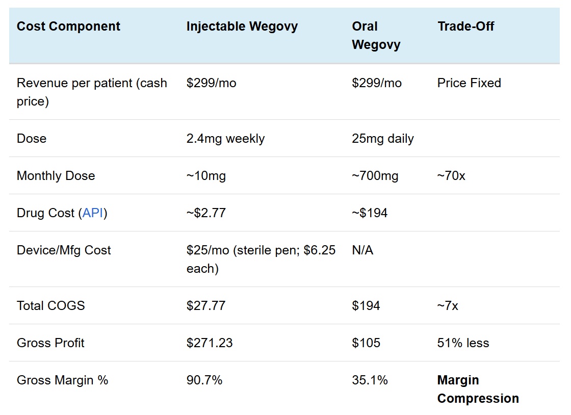Click the Oral Wegovy column header

coord(376,35)
